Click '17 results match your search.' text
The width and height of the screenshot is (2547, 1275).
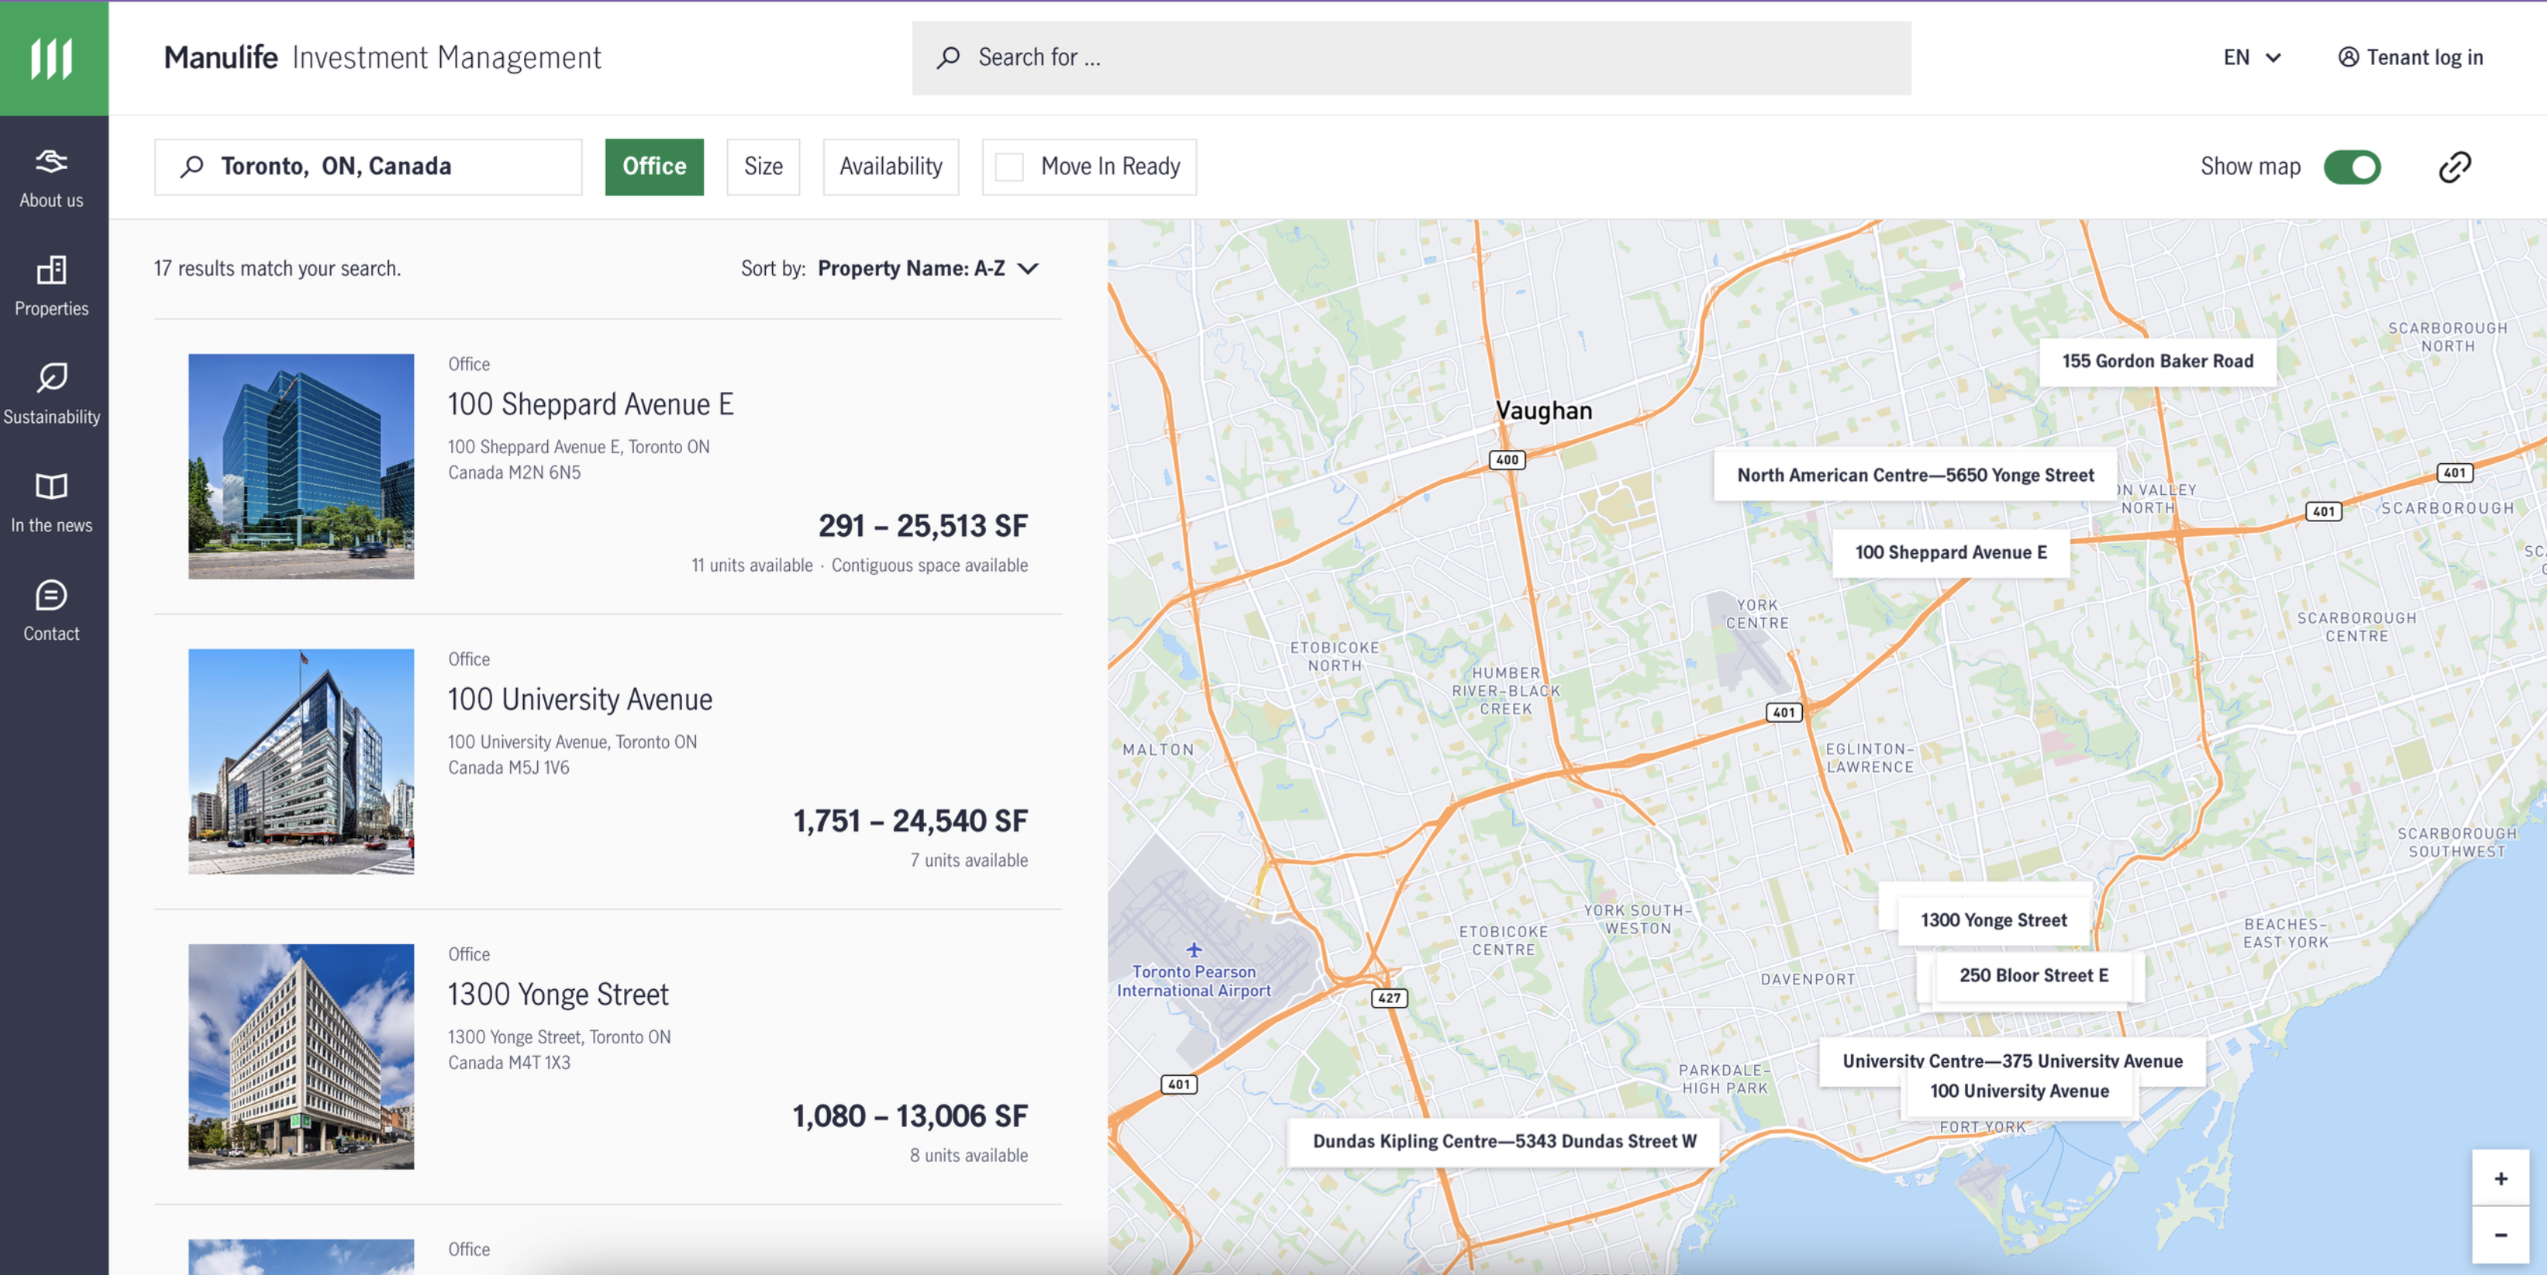(x=277, y=269)
